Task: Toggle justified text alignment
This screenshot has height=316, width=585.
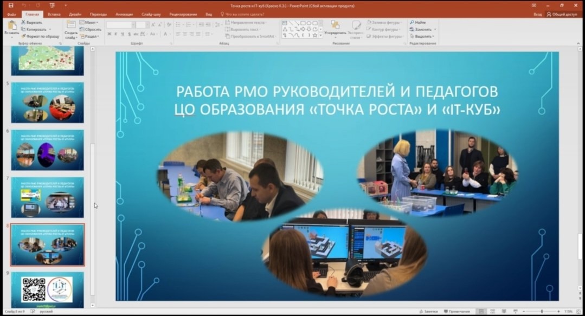Action: tap(198, 34)
